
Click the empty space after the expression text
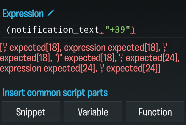point(160,30)
